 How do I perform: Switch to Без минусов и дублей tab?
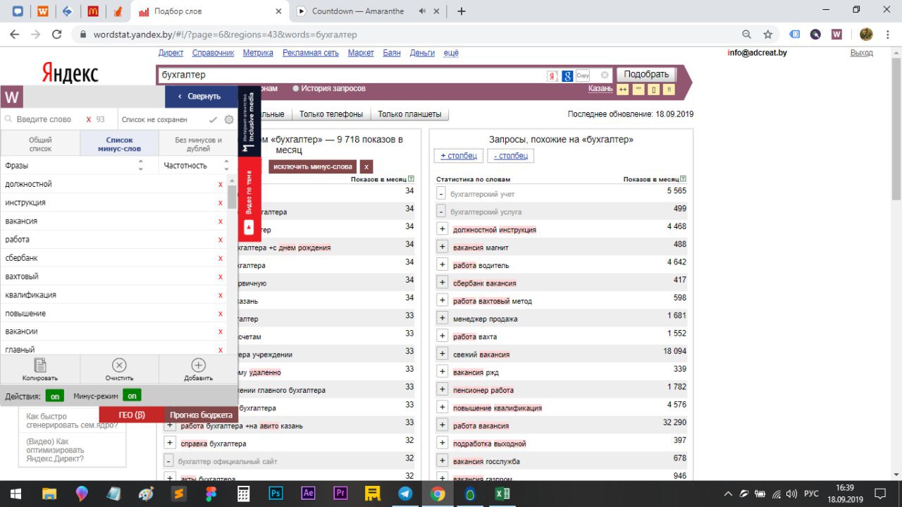(x=199, y=145)
